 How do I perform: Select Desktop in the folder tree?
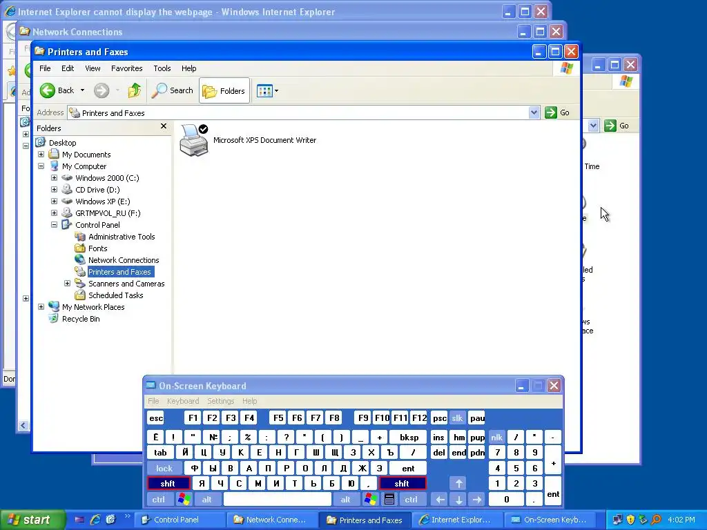click(x=62, y=143)
